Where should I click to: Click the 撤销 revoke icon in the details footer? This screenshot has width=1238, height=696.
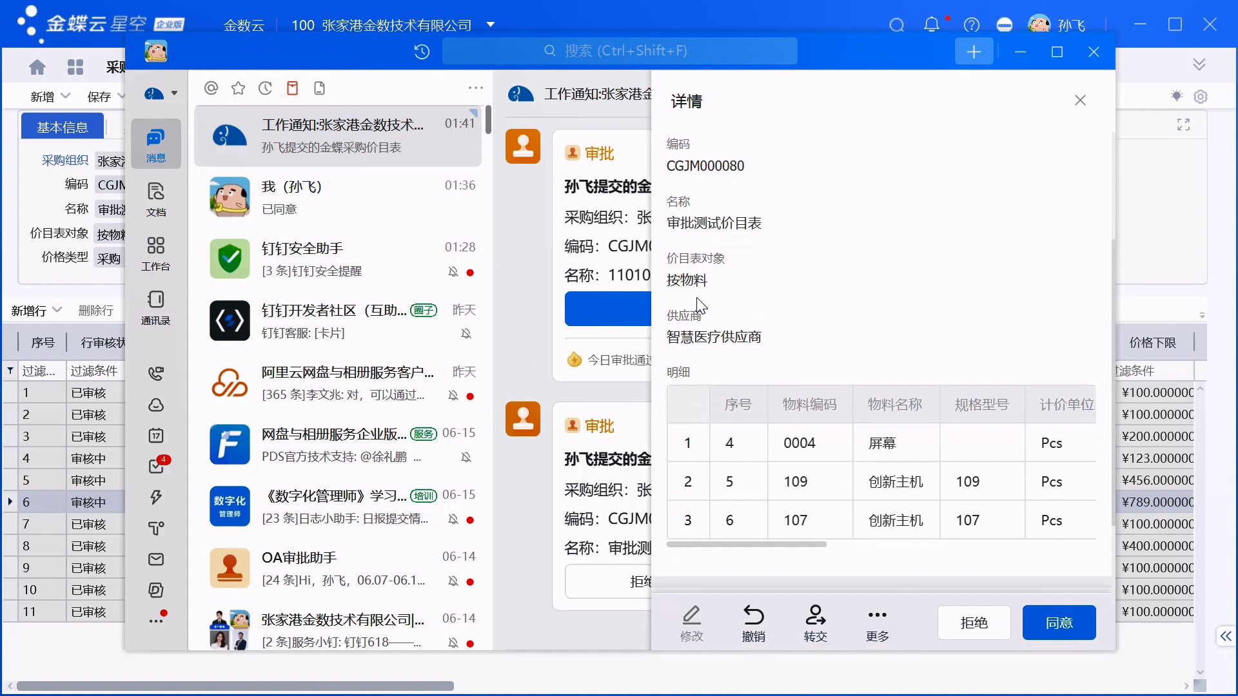(x=753, y=623)
